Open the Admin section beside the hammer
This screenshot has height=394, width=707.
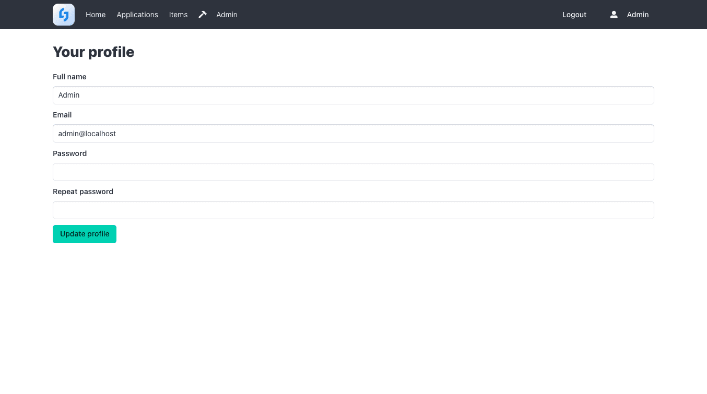click(227, 15)
